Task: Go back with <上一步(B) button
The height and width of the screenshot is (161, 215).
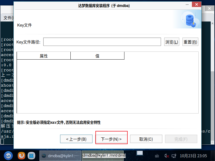Action: [76, 139]
